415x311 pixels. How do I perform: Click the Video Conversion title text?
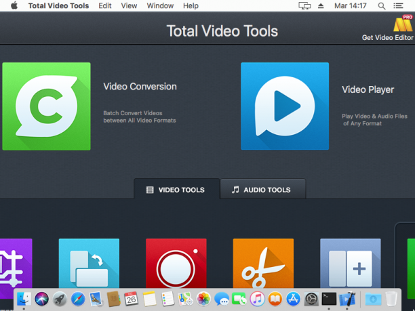pos(140,87)
